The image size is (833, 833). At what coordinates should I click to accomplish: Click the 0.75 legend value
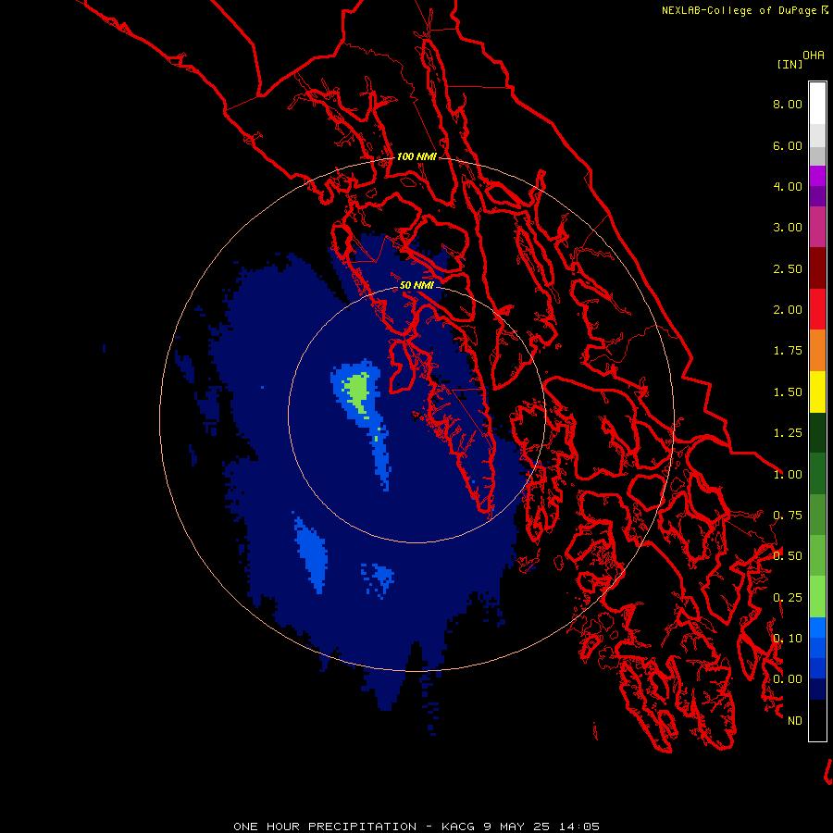click(788, 516)
